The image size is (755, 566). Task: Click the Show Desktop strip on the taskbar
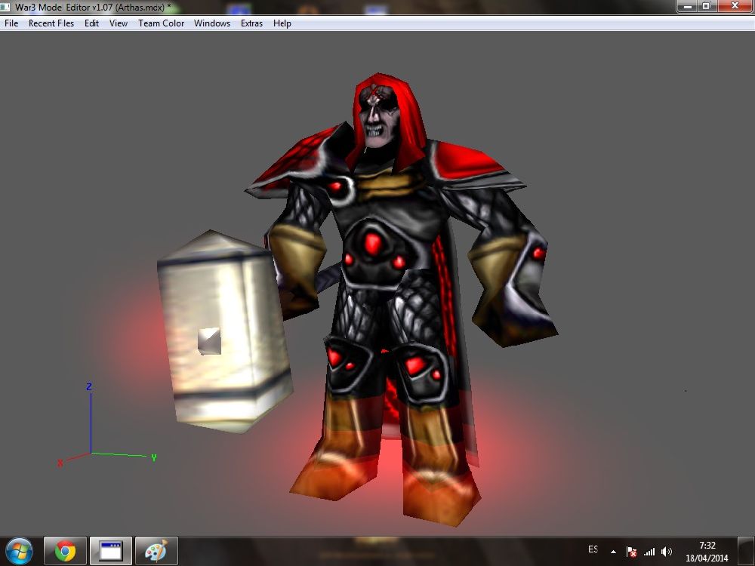pyautogui.click(x=746, y=551)
